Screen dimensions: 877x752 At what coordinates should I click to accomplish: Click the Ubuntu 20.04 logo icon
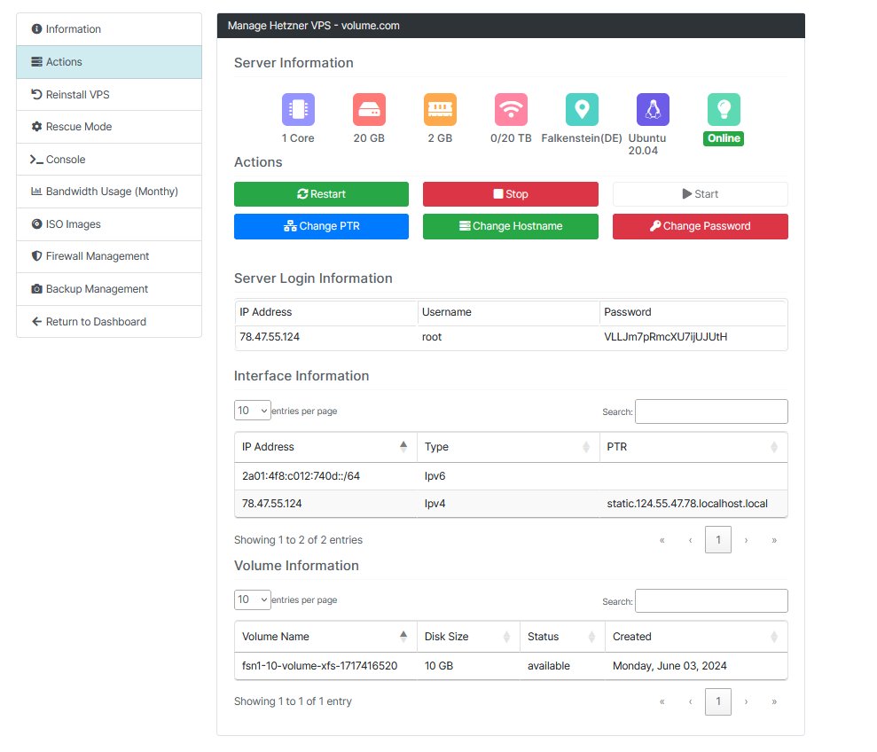tap(650, 108)
